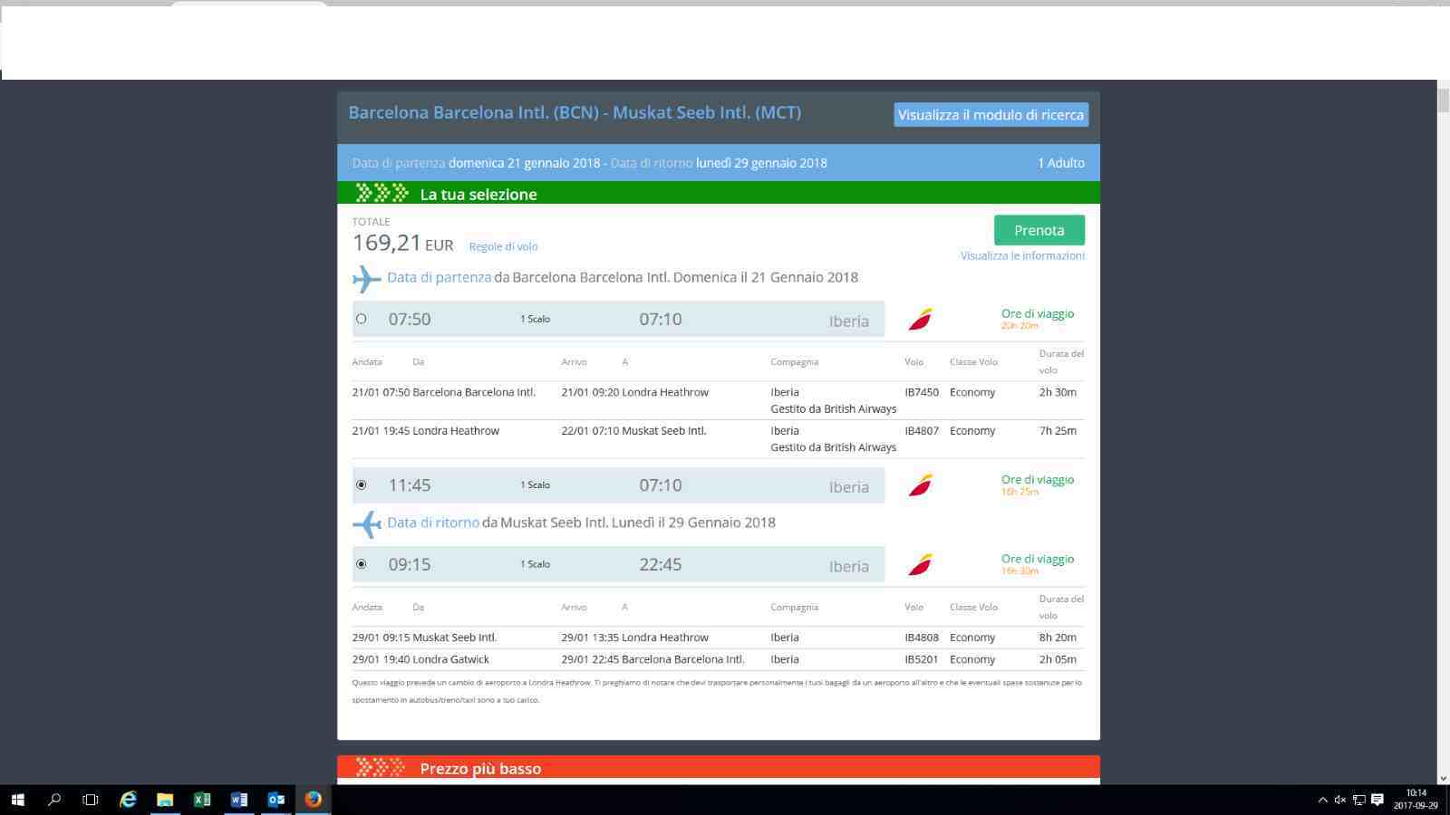Click flight number IB5201
Viewport: 1450px width, 815px height.
(x=922, y=659)
